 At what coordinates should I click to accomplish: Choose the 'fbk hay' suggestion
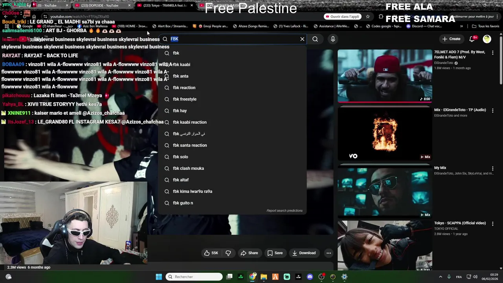pyautogui.click(x=232, y=110)
